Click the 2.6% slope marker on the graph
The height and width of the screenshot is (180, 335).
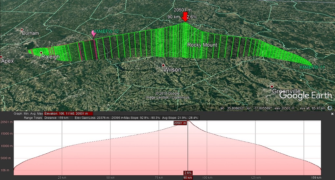pyautogui.click(x=187, y=173)
